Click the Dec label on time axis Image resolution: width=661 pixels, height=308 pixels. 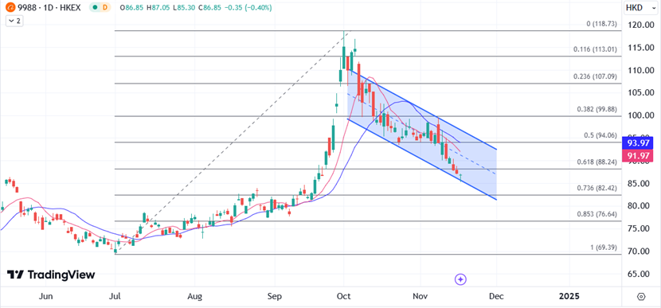(496, 297)
